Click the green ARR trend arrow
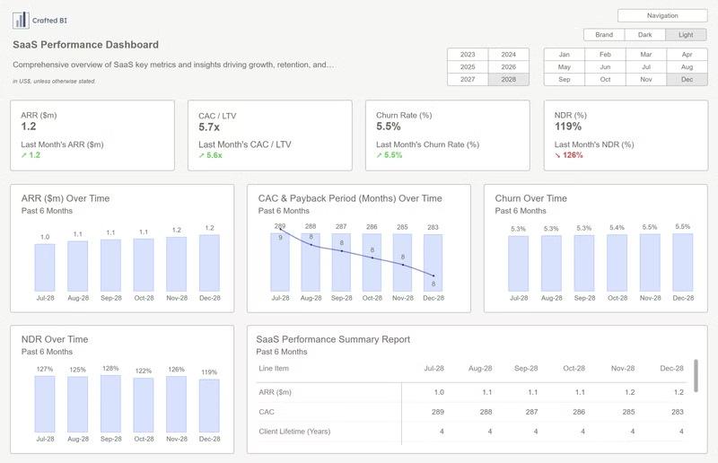Viewport: 718px width, 463px height. pyautogui.click(x=24, y=155)
